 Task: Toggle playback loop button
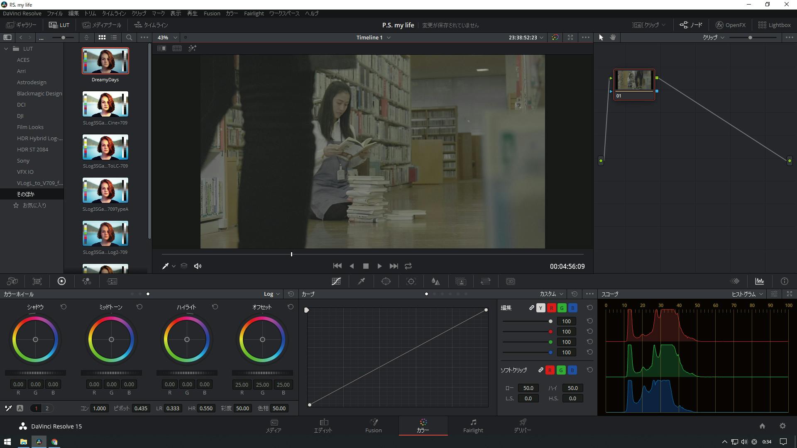tap(408, 266)
